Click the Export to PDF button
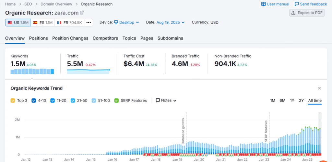Screen dimensions: 332x162 [307, 13]
